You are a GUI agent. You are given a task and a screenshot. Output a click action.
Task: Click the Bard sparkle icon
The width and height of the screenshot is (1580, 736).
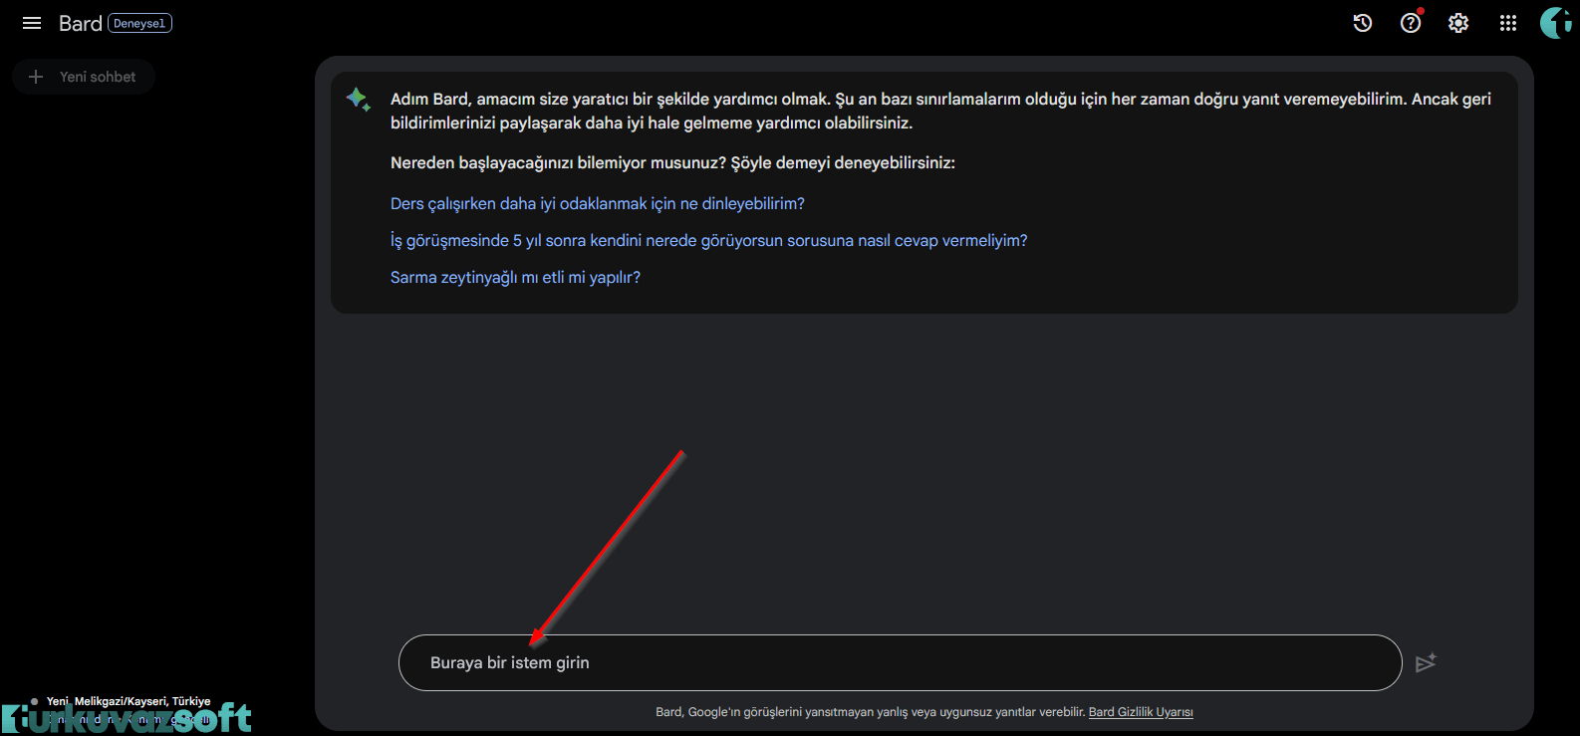[359, 100]
